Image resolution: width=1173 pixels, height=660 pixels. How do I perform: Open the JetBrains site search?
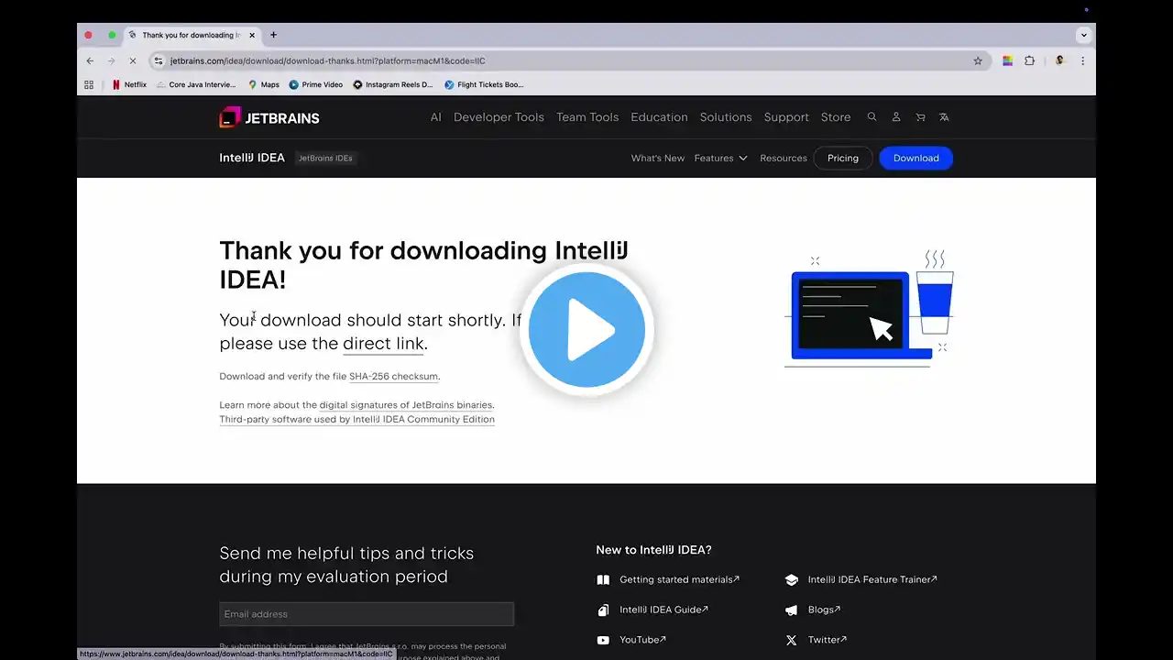point(872,117)
